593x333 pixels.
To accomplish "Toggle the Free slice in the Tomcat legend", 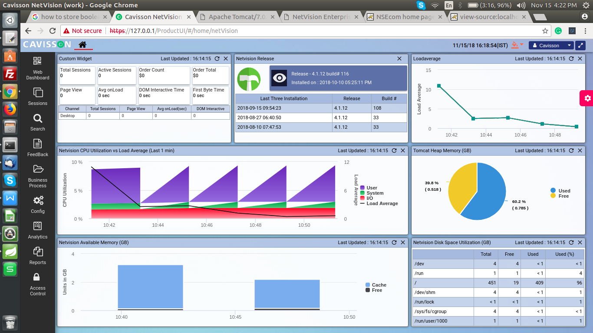I will pyautogui.click(x=560, y=196).
